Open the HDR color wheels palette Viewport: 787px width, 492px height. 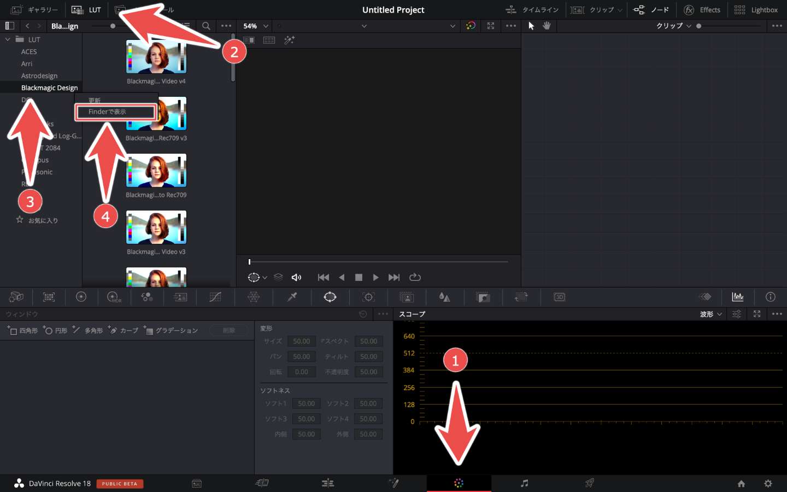[114, 297]
